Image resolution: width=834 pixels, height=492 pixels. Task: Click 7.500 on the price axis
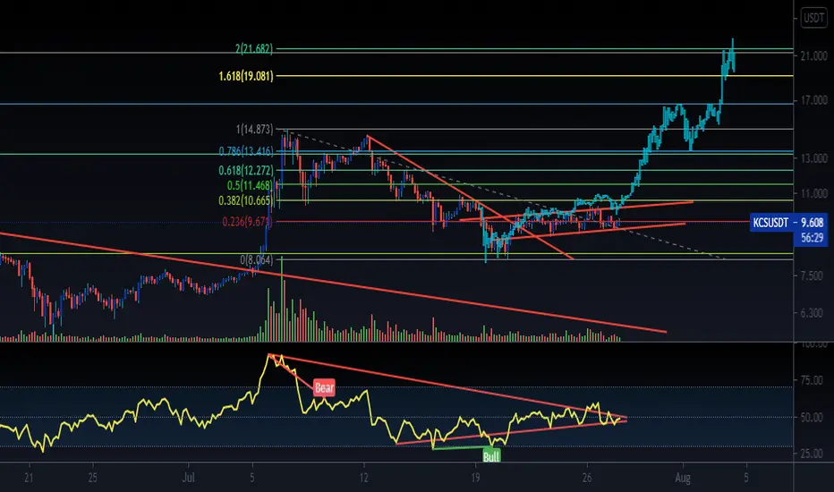pyautogui.click(x=813, y=276)
